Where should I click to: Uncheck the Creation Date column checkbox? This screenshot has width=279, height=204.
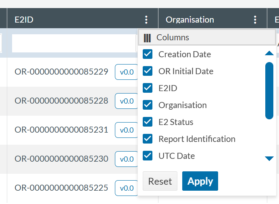[x=148, y=54]
